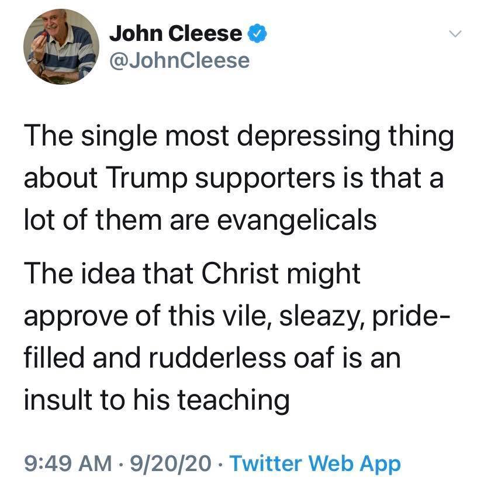The width and height of the screenshot is (484, 488).
Task: Click the word "insult" in the tweet
Action: point(58,400)
